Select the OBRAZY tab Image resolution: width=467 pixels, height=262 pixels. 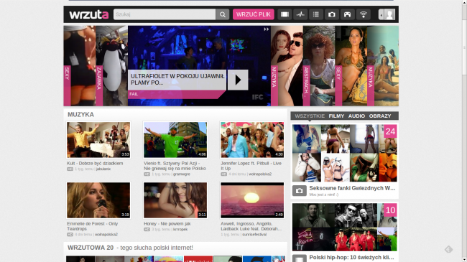click(x=380, y=116)
